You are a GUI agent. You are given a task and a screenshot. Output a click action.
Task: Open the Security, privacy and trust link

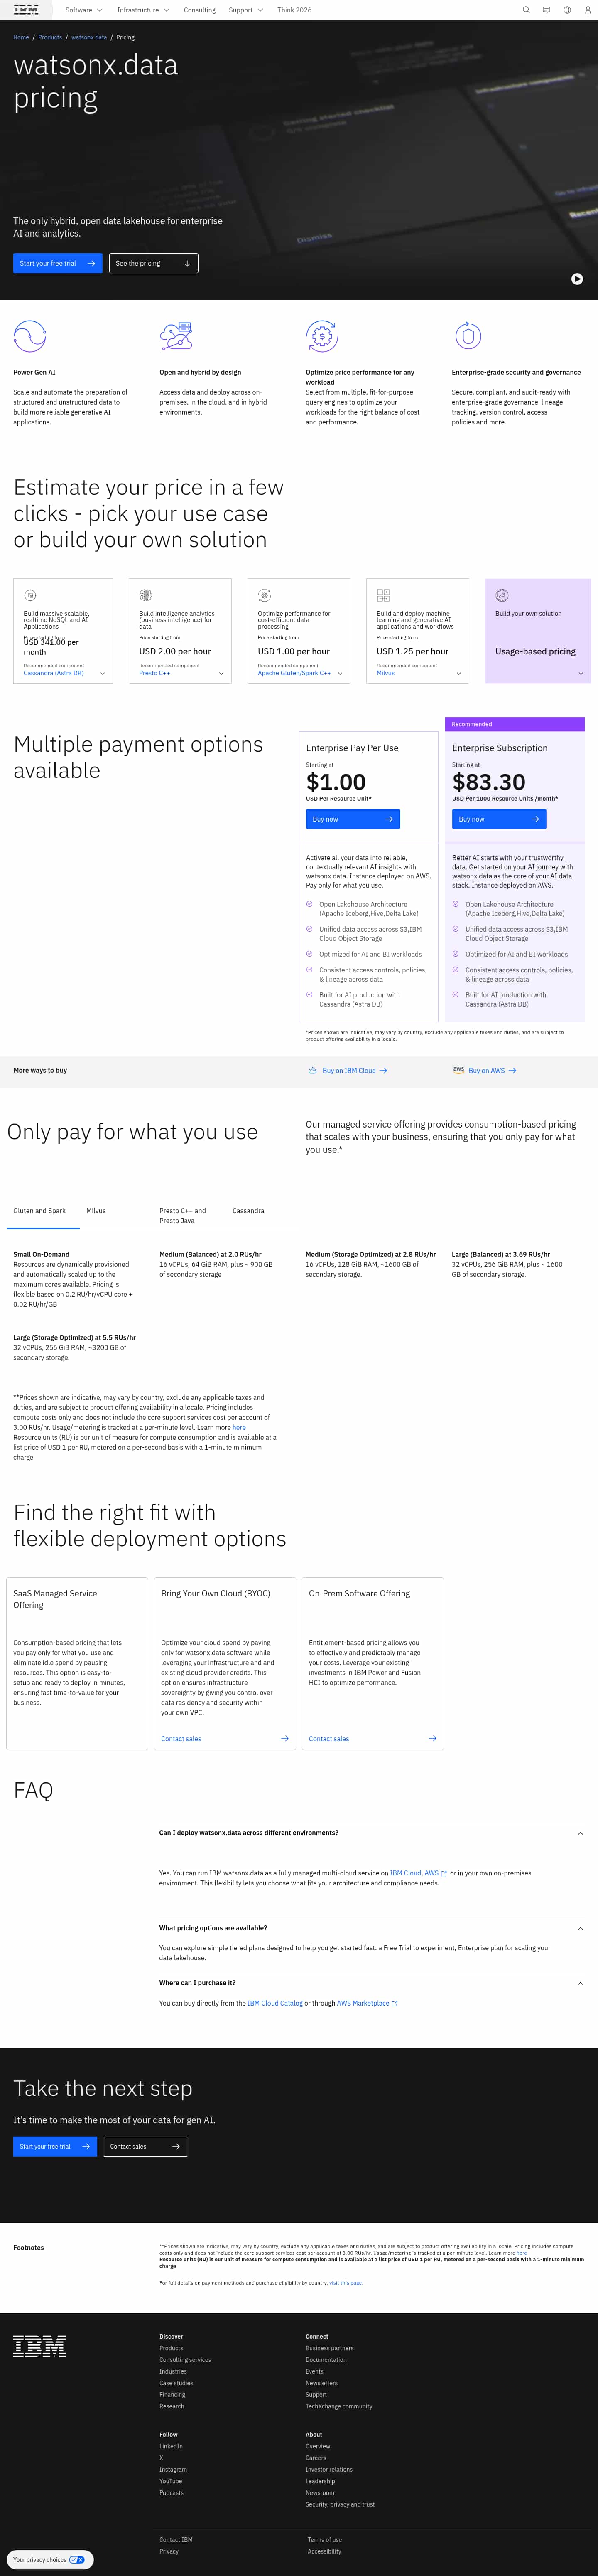(x=341, y=2504)
